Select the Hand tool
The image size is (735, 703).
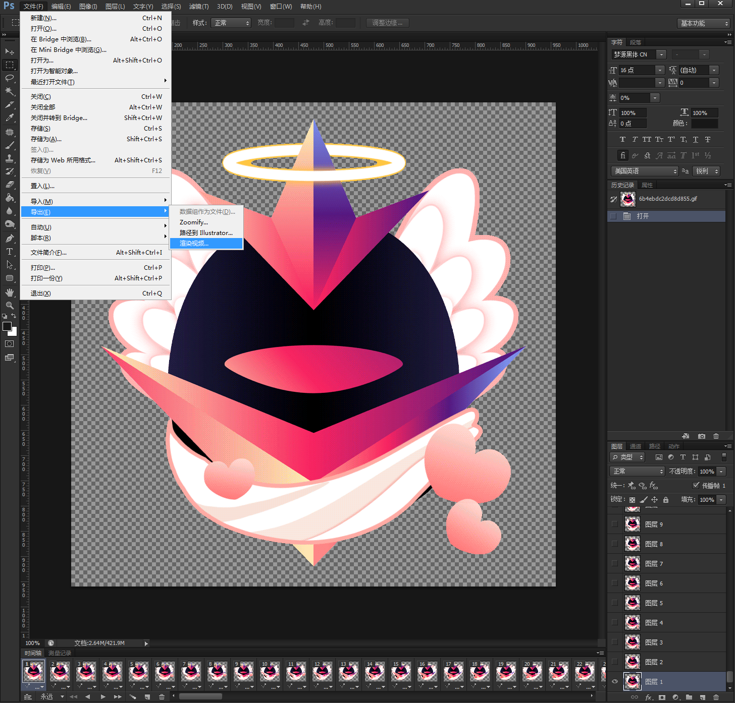point(10,292)
